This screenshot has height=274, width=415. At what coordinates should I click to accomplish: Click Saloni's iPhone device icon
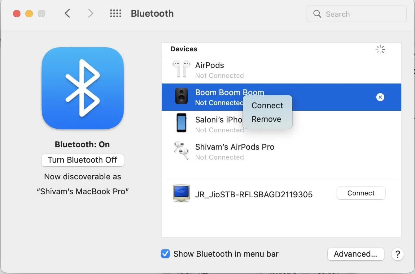(181, 123)
